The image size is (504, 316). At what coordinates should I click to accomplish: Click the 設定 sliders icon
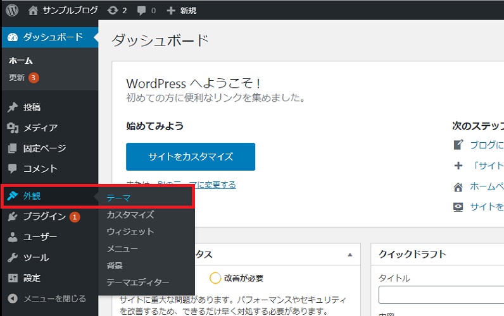13,278
